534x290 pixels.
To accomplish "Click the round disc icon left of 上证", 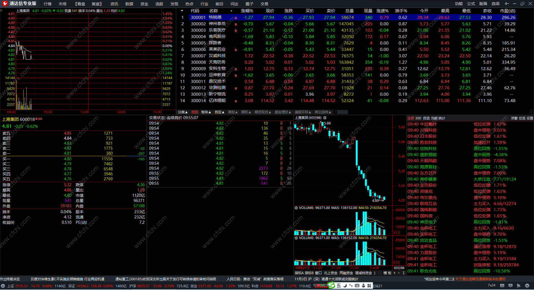I will tap(3, 286).
